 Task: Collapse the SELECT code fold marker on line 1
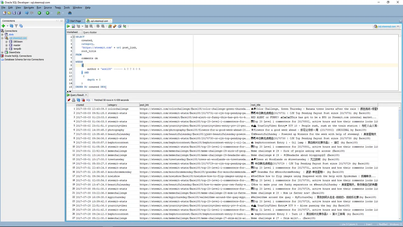tap(74, 37)
